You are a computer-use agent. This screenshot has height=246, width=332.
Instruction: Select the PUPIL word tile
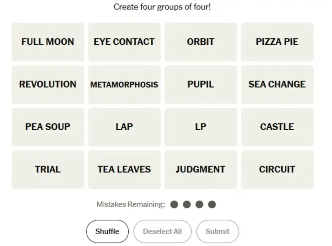click(201, 85)
